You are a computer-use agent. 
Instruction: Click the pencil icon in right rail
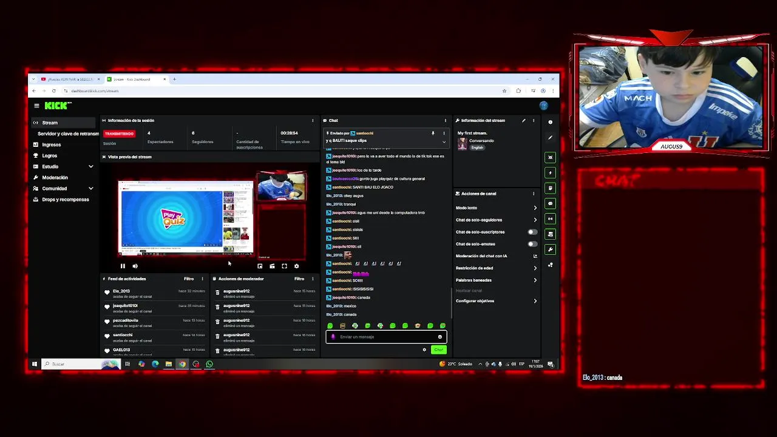(550, 138)
